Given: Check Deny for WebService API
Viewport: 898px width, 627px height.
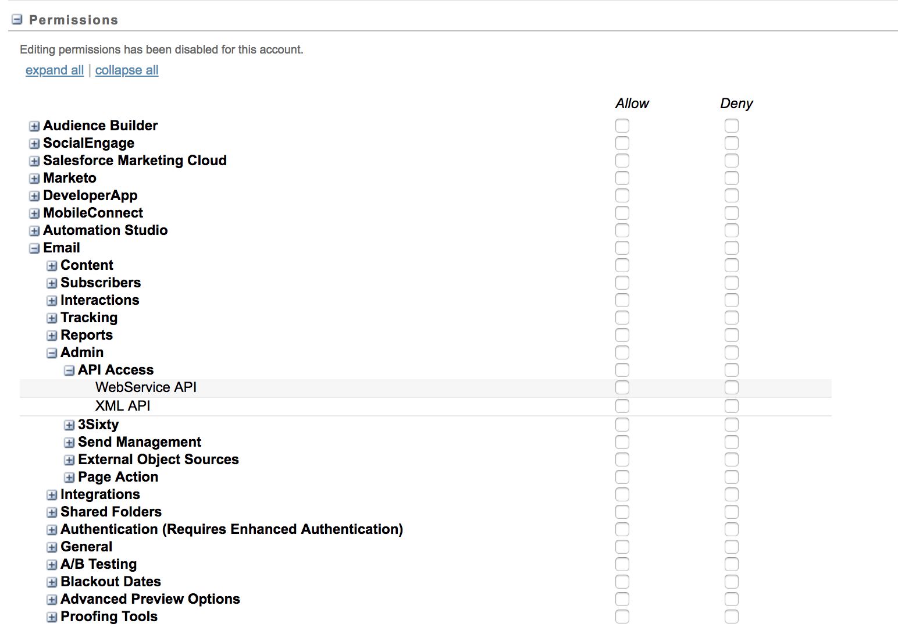Looking at the screenshot, I should (x=732, y=387).
